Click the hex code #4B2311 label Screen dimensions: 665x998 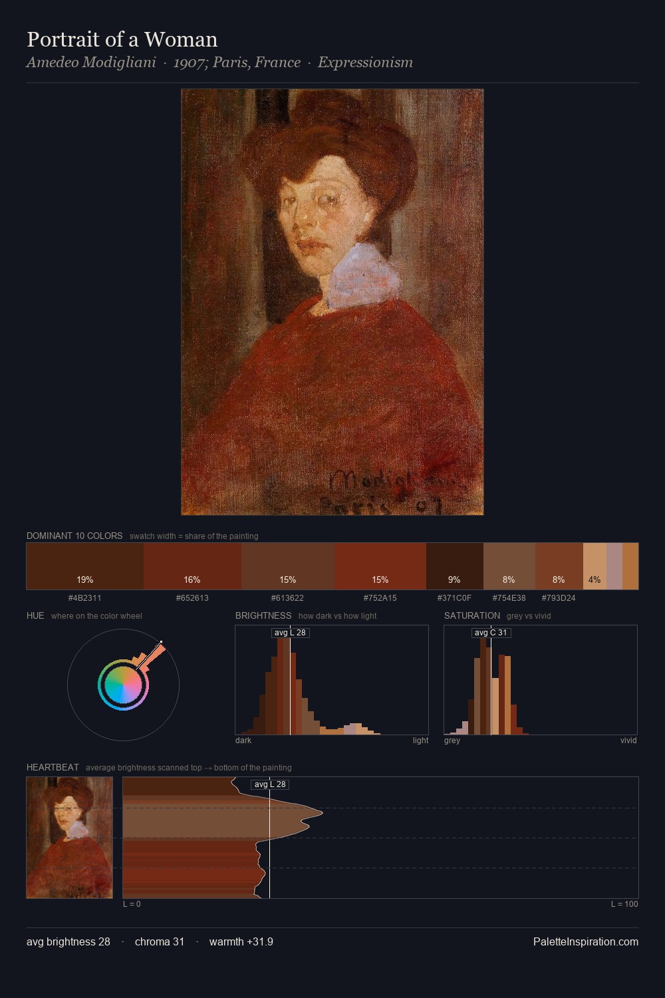(x=85, y=598)
